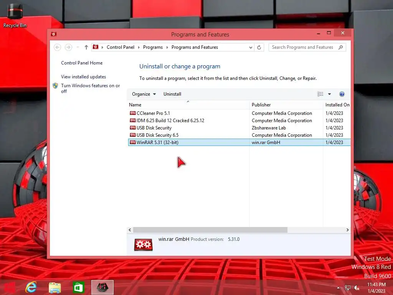
Task: Click the Forward navigation arrow
Action: (x=68, y=47)
